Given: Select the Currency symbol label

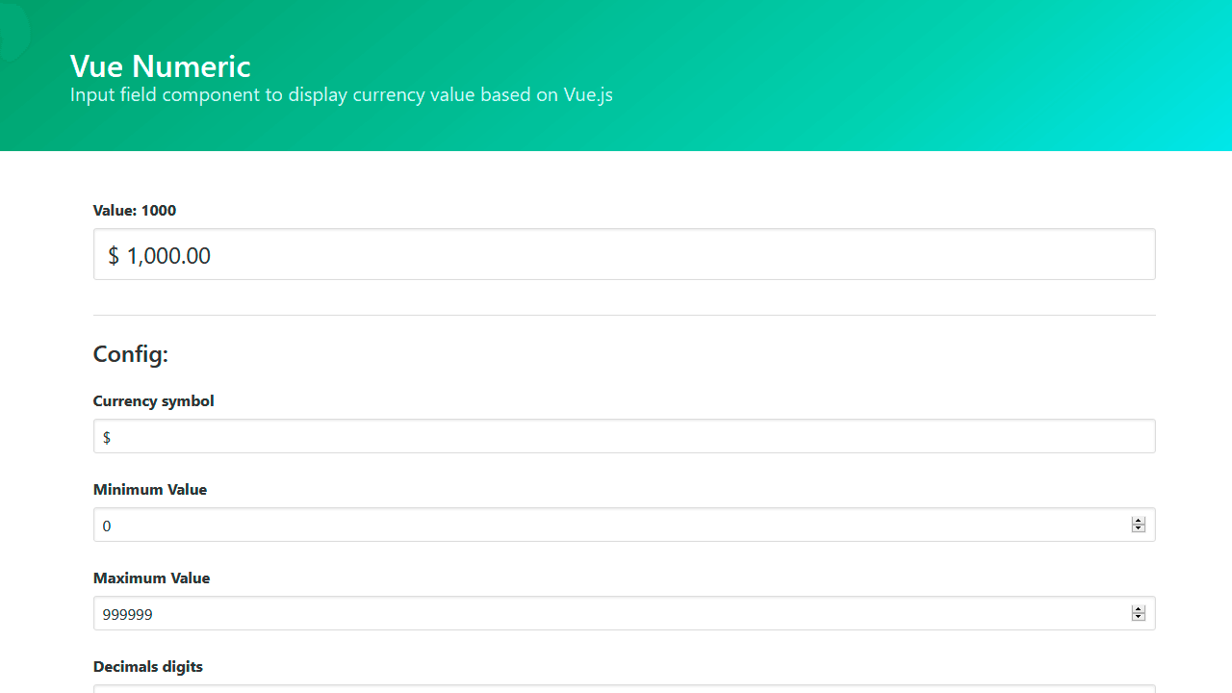Looking at the screenshot, I should pos(154,401).
